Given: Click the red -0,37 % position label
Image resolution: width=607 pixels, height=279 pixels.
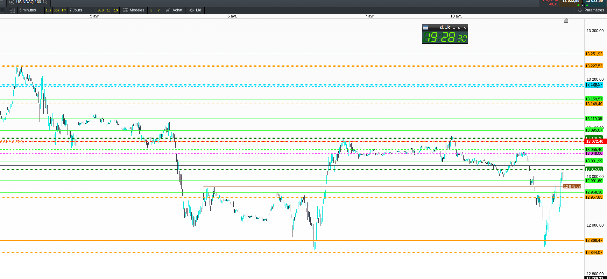Looking at the screenshot, I should [12, 142].
